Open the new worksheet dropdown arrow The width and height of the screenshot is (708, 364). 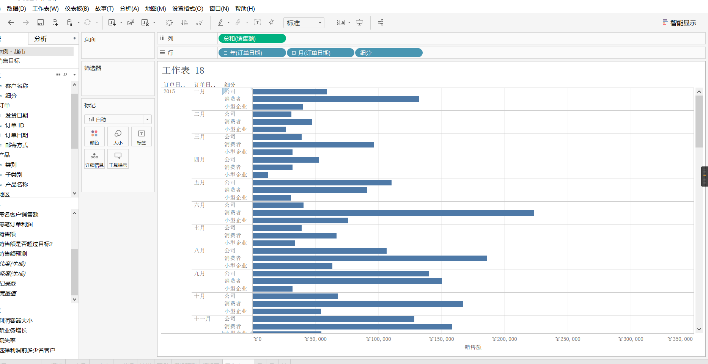click(121, 23)
